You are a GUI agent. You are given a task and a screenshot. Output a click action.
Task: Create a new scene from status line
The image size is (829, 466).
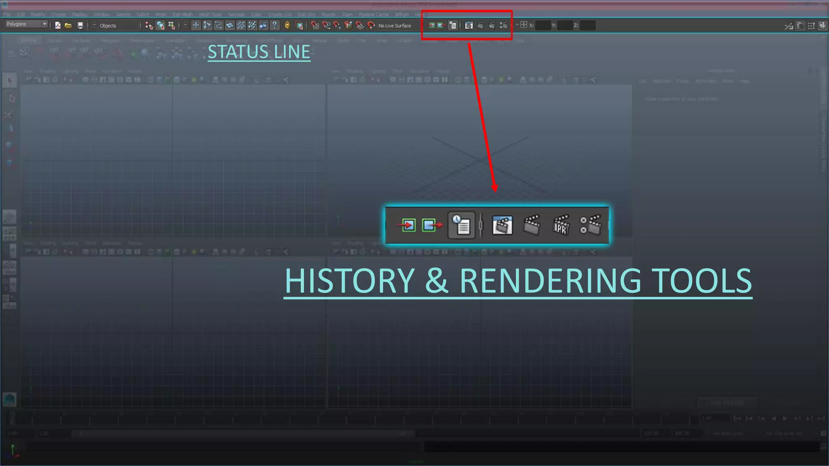point(58,25)
